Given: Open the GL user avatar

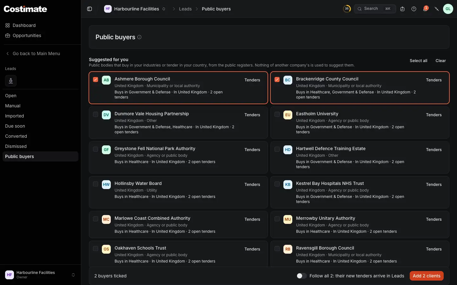Looking at the screenshot, I should [448, 9].
